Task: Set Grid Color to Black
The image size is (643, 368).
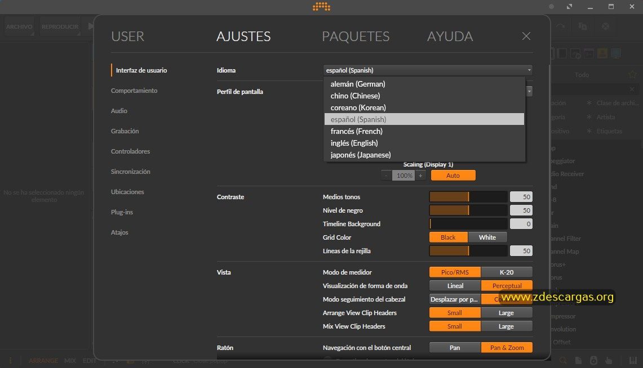Action: 448,237
